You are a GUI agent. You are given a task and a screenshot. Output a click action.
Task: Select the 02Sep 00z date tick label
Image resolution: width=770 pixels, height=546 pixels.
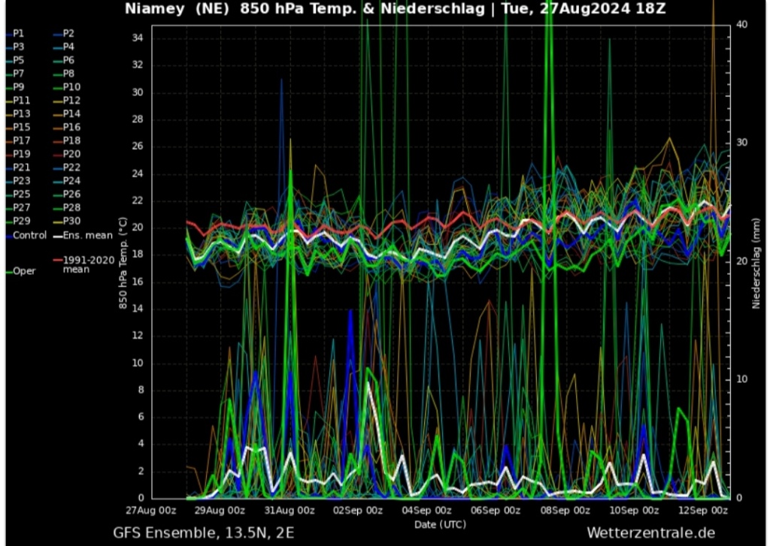tap(356, 511)
